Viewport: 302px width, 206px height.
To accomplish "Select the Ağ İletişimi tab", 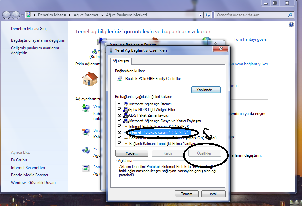I will click(x=121, y=61).
